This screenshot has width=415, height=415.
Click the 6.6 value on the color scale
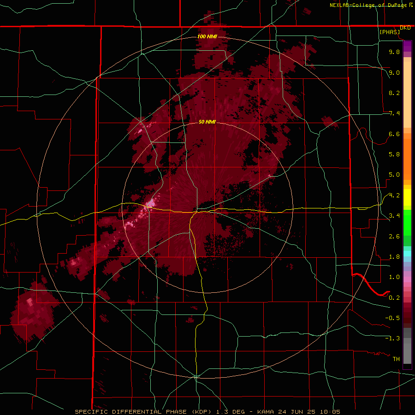394,134
